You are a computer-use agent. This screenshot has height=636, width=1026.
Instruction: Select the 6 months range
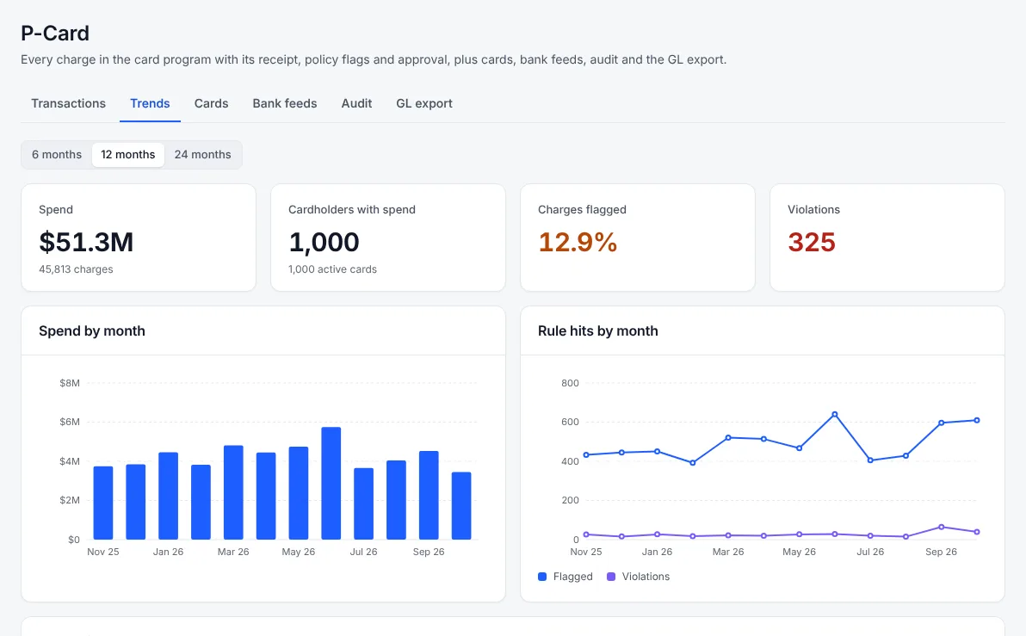click(57, 154)
